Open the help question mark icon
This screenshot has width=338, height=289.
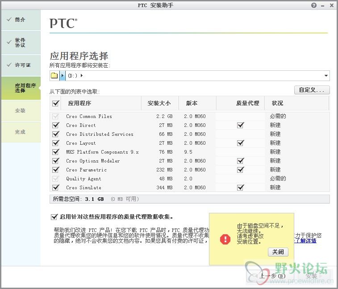coord(314,5)
